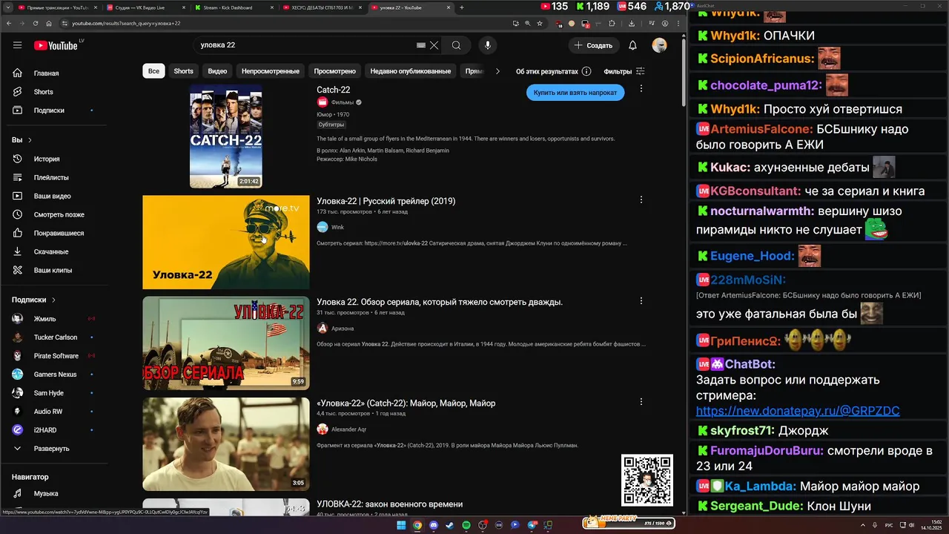The width and height of the screenshot is (949, 534).
Task: Open donatepay link in chat
Action: [x=797, y=411]
